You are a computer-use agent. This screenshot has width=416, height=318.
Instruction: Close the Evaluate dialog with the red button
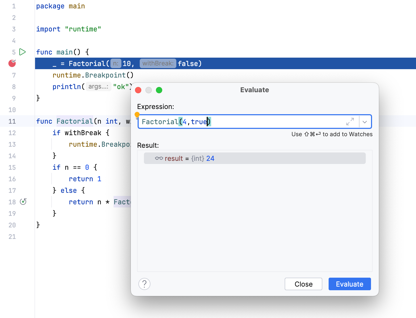point(138,90)
